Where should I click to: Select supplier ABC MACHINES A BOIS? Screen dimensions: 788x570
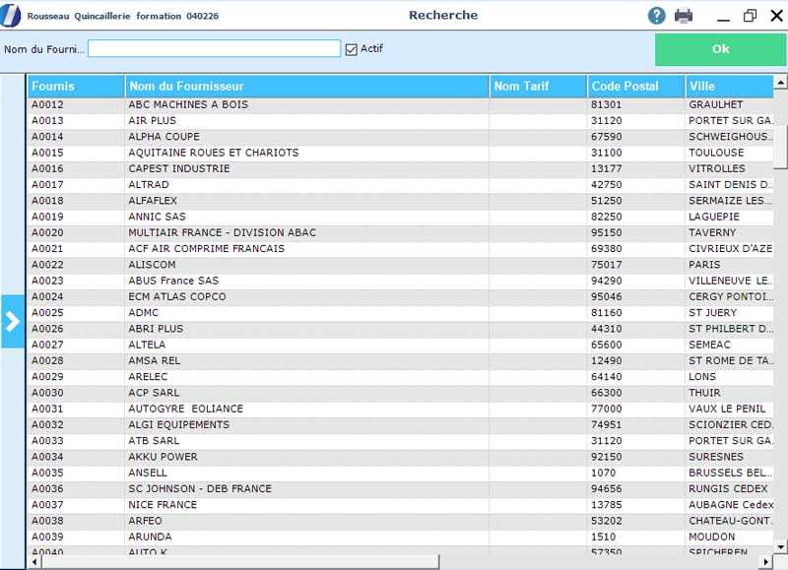pos(188,104)
